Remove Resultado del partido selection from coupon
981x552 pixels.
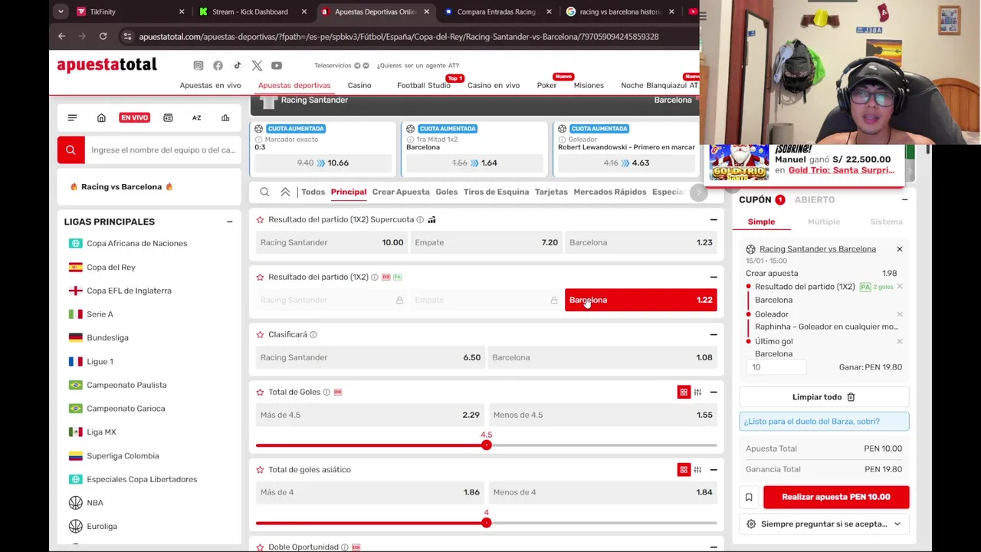(900, 287)
